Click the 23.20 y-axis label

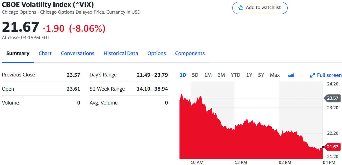[x=332, y=108]
